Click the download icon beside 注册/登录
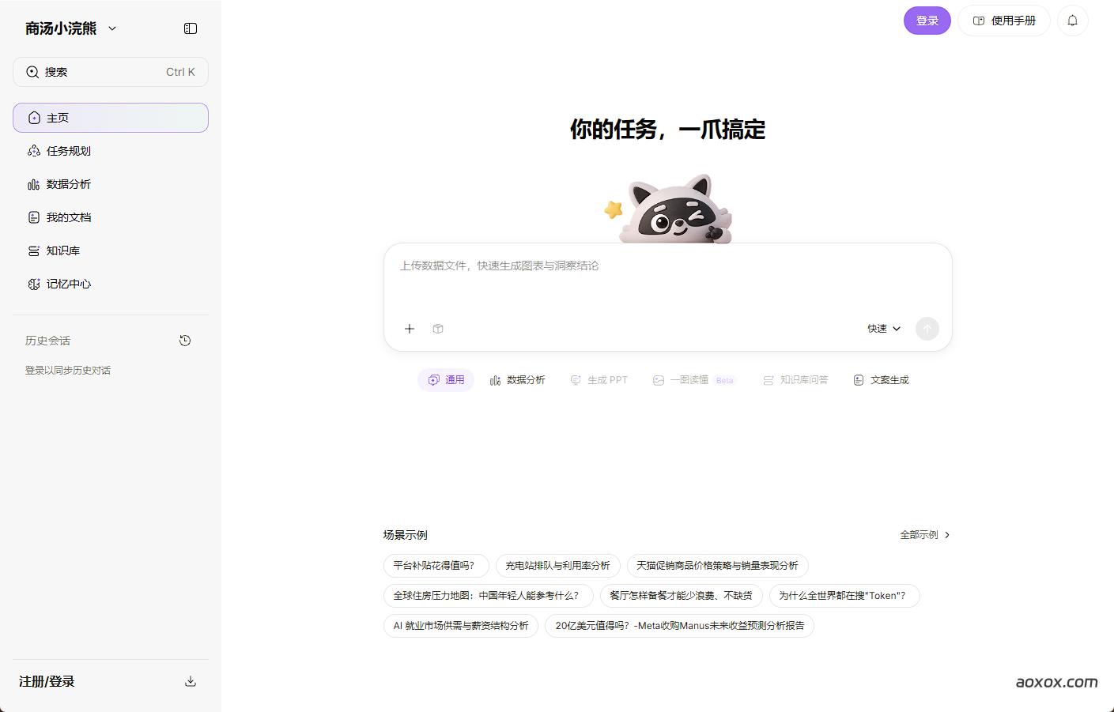 191,681
